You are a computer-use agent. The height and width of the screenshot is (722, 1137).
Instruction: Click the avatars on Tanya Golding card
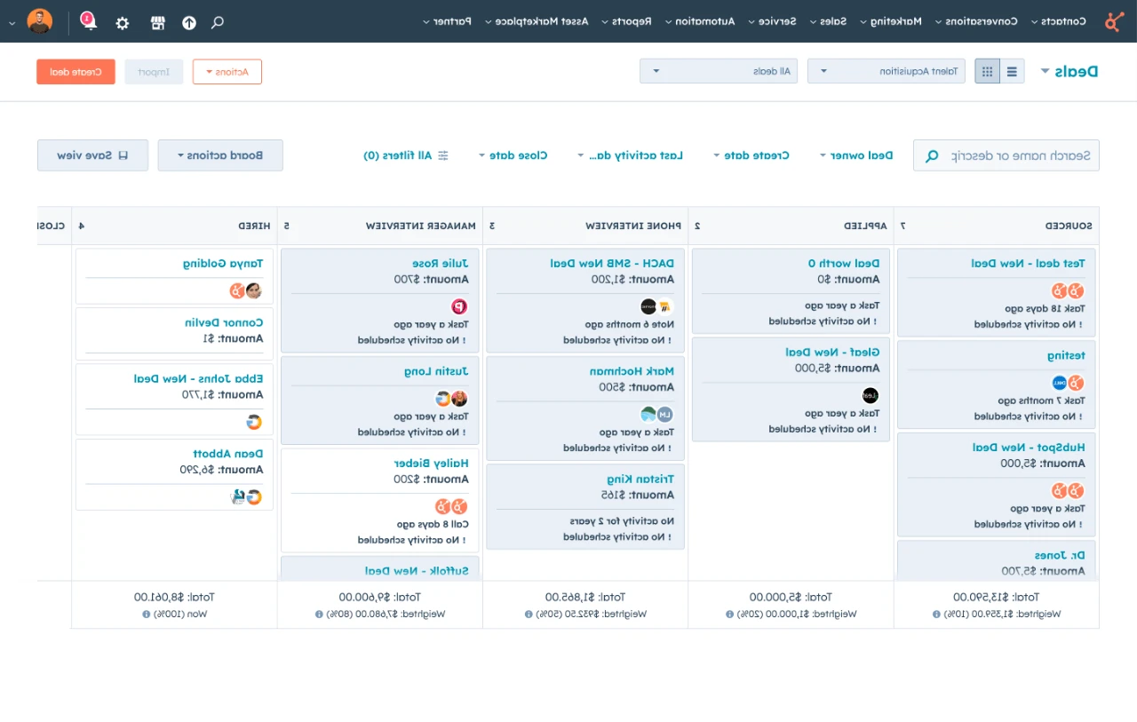click(x=245, y=290)
